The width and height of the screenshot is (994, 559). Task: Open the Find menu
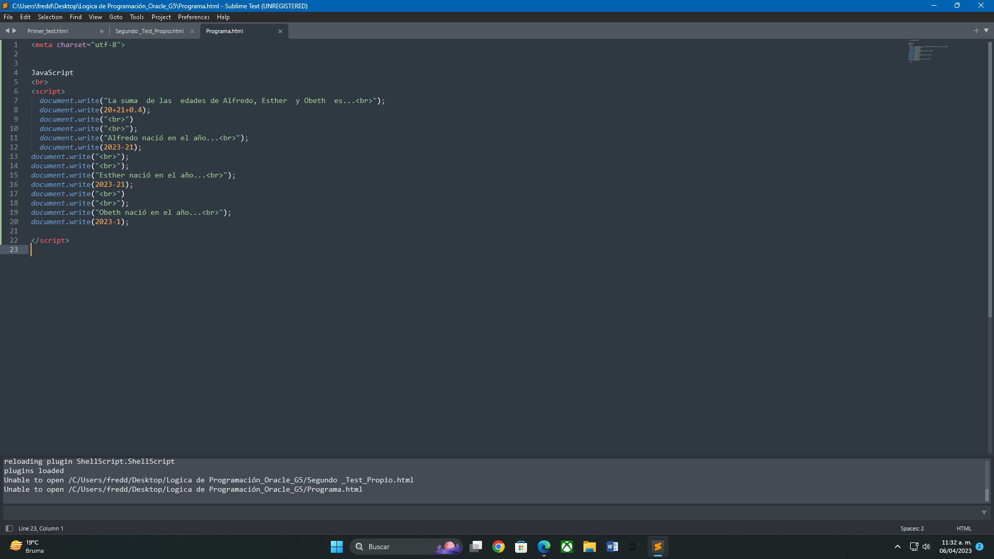point(76,17)
